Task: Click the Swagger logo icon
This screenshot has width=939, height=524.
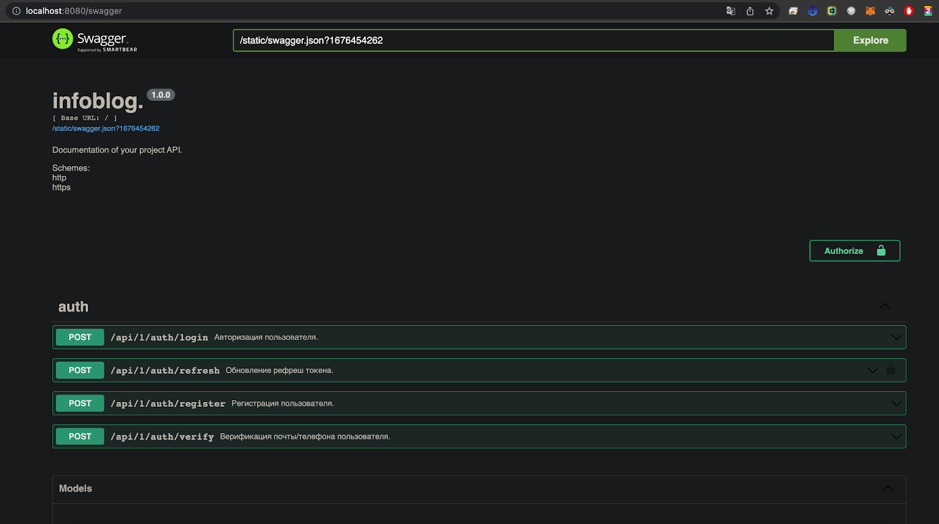Action: coord(63,39)
